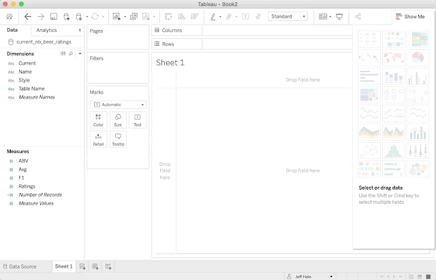Click the Show Mark Labels icon

tap(245, 16)
